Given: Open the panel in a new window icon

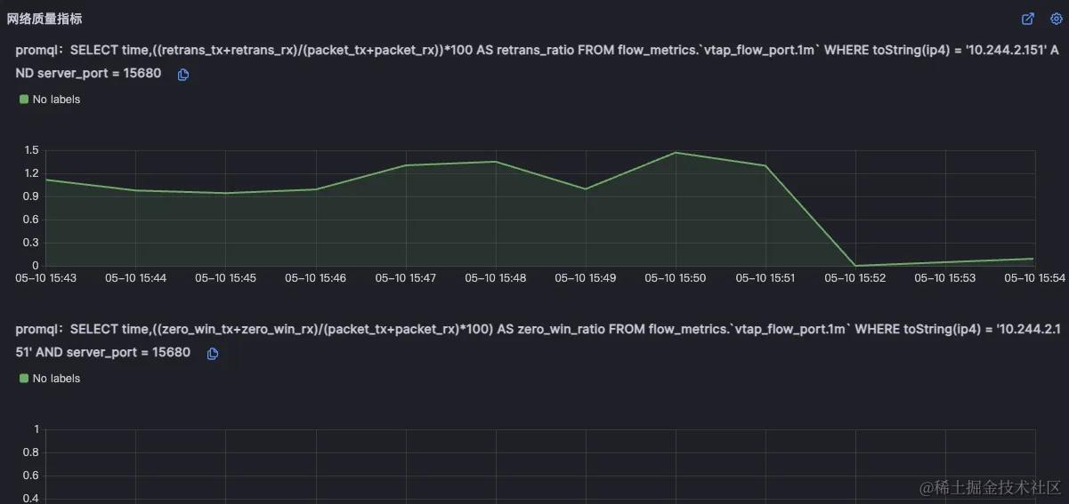Looking at the screenshot, I should [x=1028, y=19].
